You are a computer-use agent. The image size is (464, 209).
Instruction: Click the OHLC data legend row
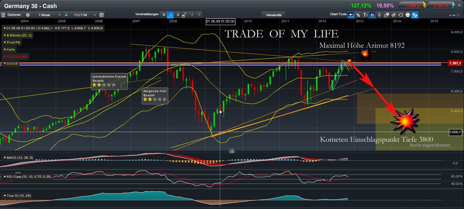pos(53,28)
